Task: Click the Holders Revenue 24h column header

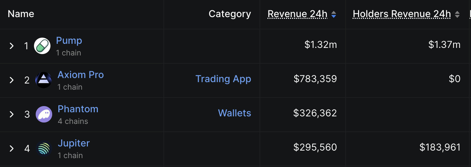Action: (402, 14)
